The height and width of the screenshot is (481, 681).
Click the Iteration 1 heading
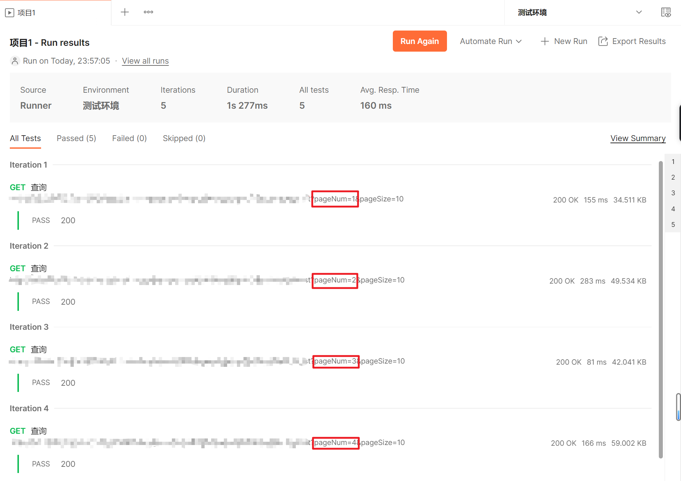click(28, 165)
